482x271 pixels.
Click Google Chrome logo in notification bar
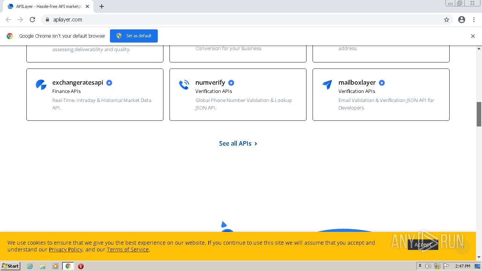coord(10,36)
